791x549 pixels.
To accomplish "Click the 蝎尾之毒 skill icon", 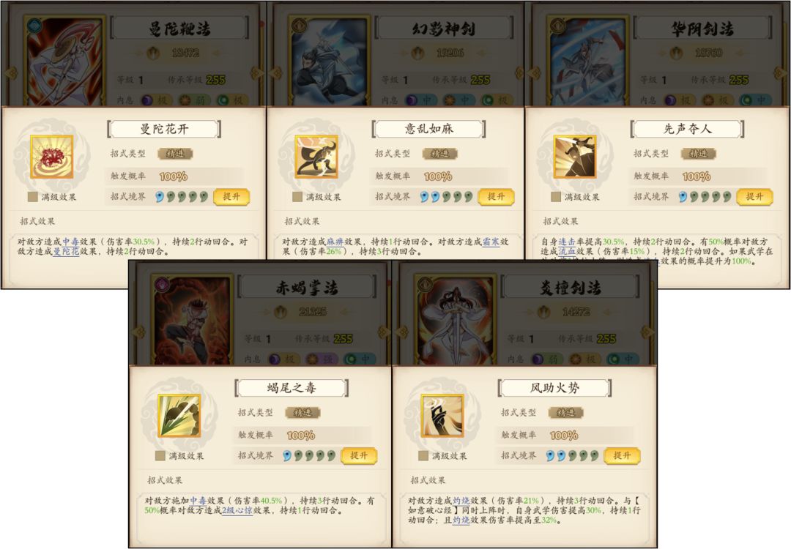I will tap(179, 416).
